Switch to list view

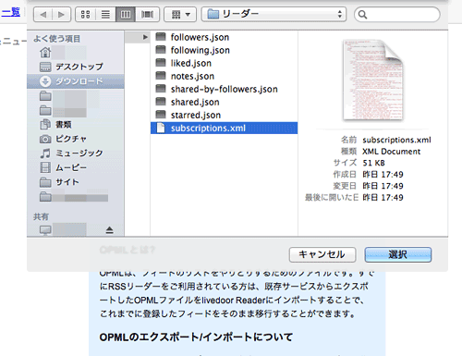(105, 15)
